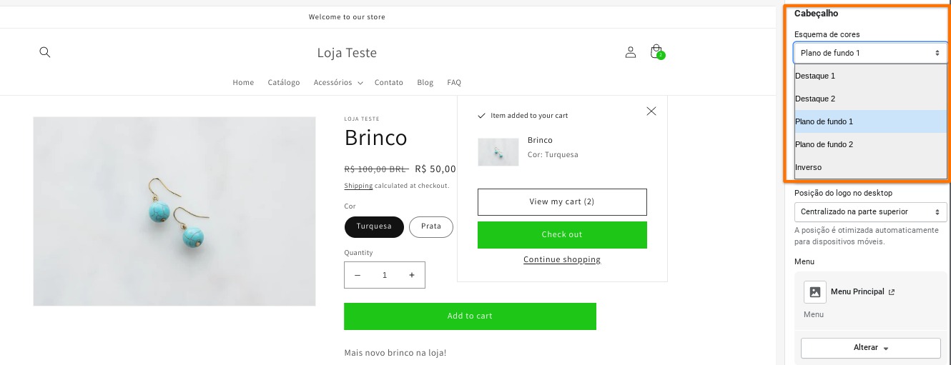Open Menu Principal external link icon
The height and width of the screenshot is (365, 951).
pos(891,292)
